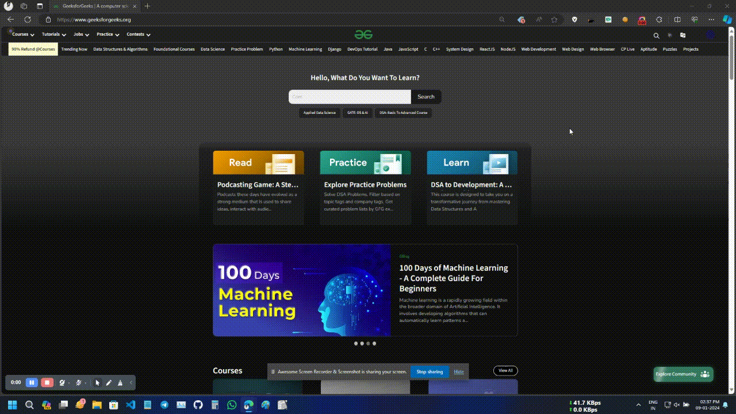736x414 pixels.
Task: Open 90% Refund @Courses link
Action: point(33,49)
